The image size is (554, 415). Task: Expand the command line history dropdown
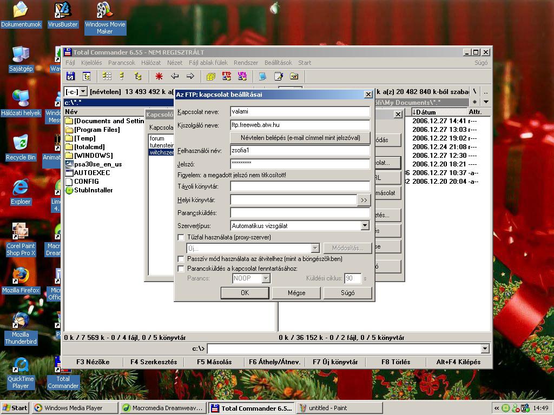coord(485,349)
